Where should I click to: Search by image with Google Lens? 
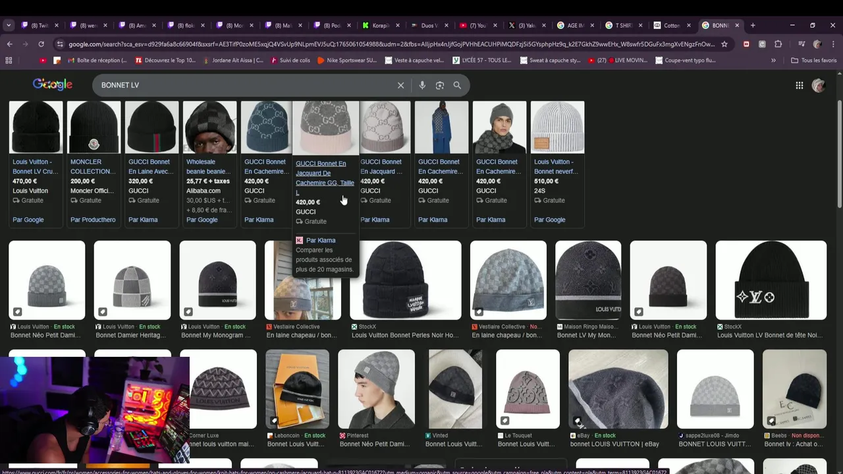(x=439, y=85)
